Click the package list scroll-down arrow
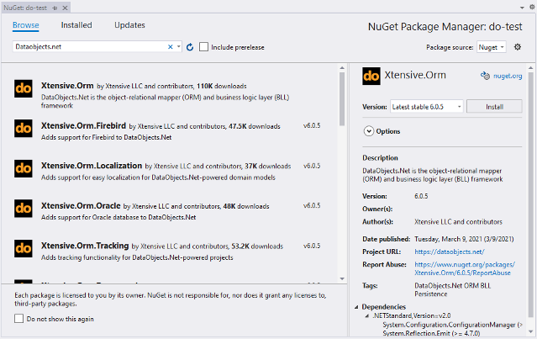Viewport: 537px width, 339px height. point(342,278)
